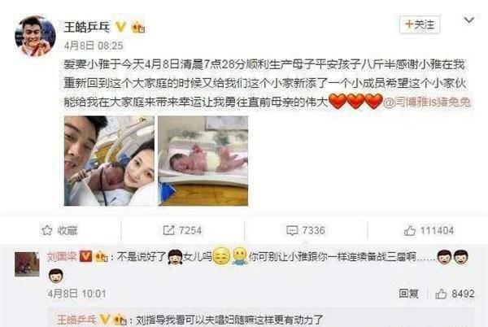The image size is (488, 327).
Task: Click the post timestamp 4月8日 08:25
Action: coord(94,46)
